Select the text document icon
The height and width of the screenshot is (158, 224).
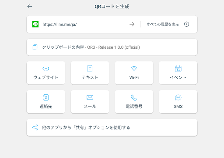(90, 68)
